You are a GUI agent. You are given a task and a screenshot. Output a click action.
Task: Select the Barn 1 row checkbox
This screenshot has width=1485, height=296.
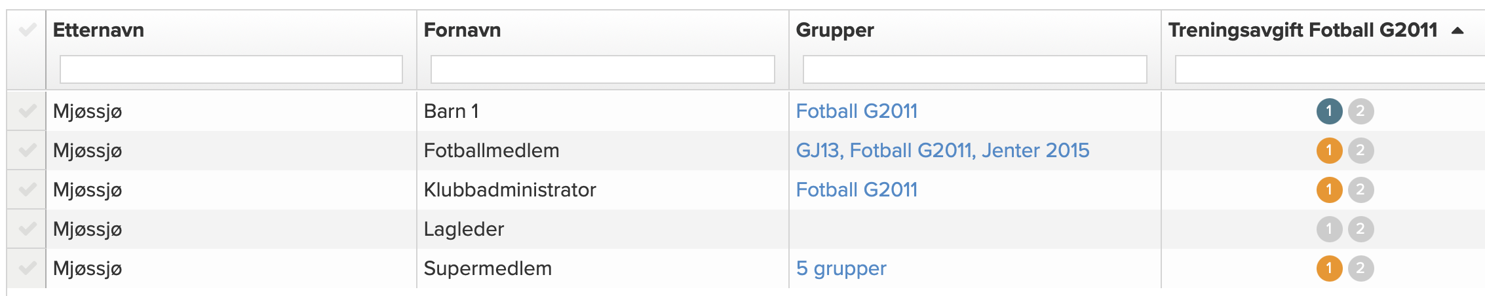[x=27, y=111]
